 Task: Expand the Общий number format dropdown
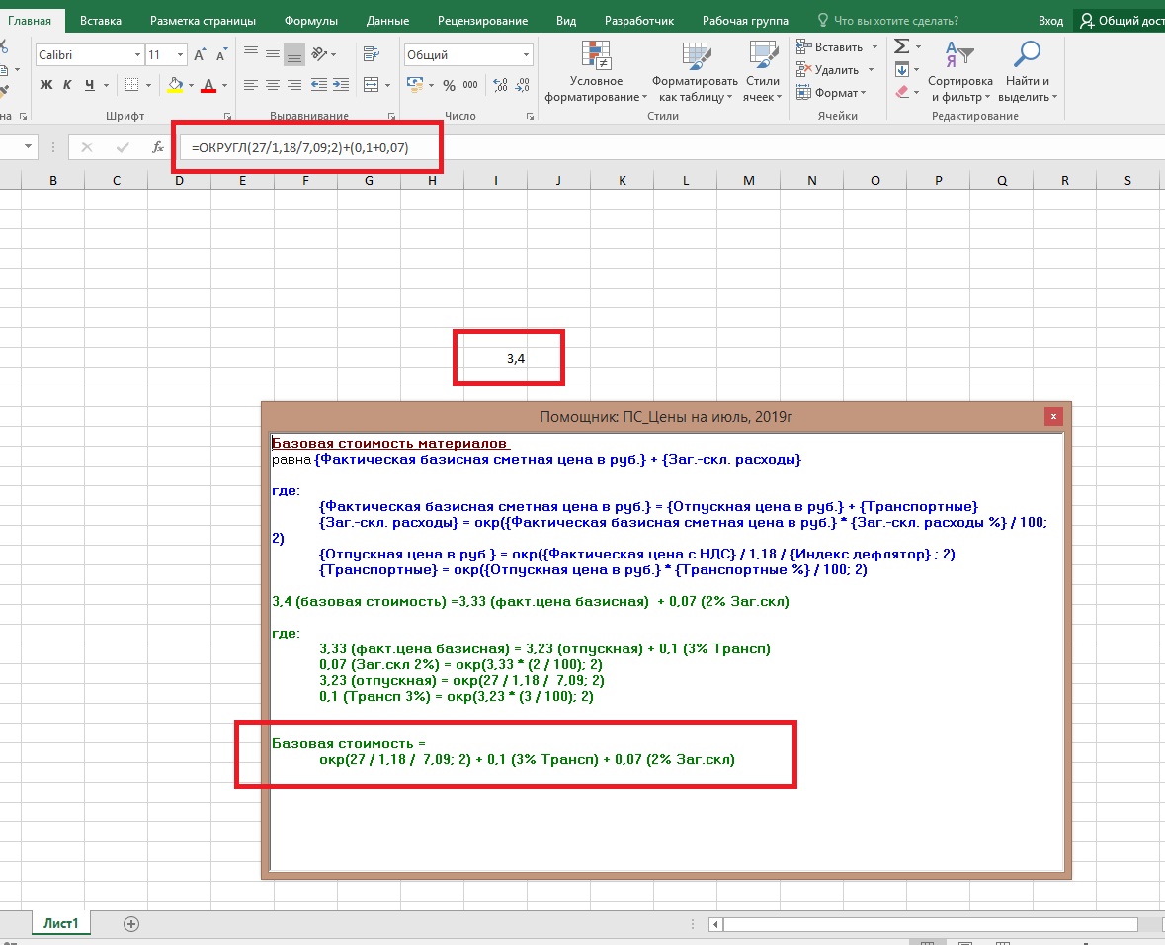click(x=526, y=55)
